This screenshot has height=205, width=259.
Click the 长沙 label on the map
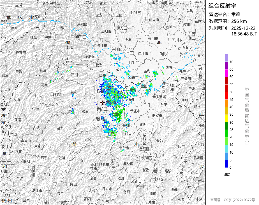(x=159, y=141)
